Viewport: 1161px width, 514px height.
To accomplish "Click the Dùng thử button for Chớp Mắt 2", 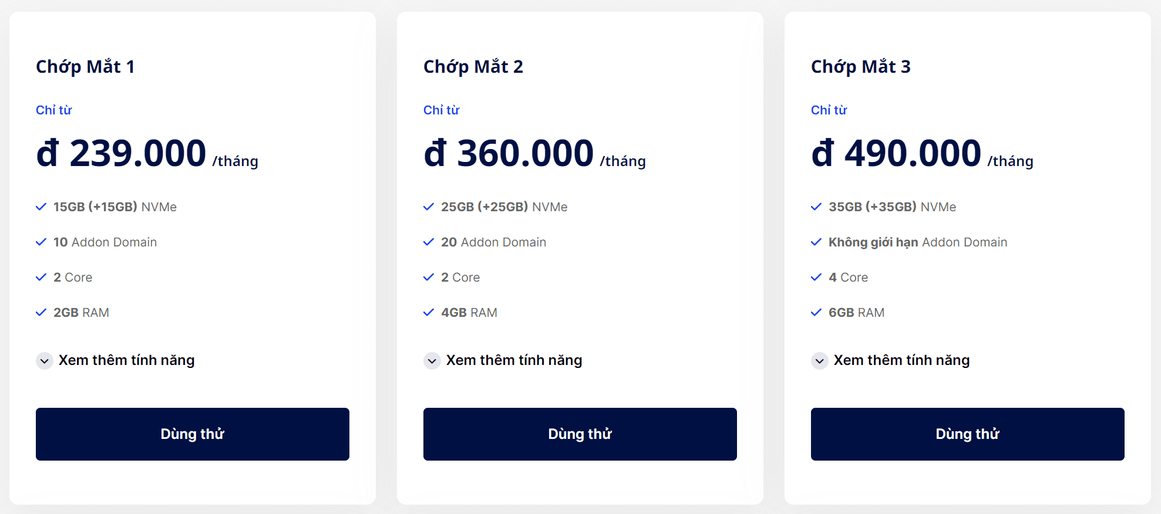I will click(x=580, y=434).
